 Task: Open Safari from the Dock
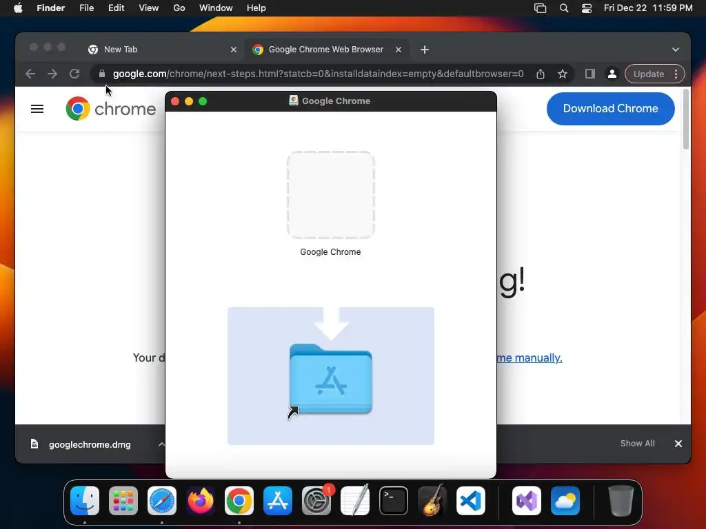pyautogui.click(x=162, y=501)
